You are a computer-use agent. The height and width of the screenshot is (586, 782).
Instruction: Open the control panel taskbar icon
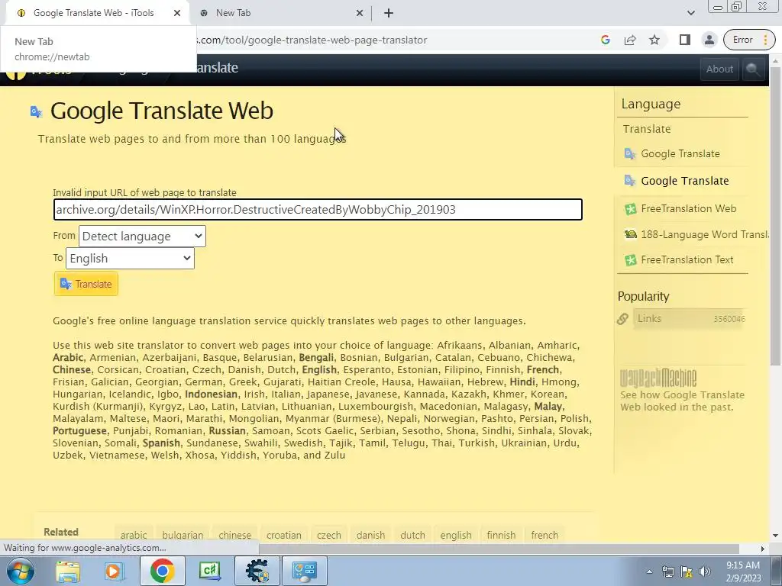[304, 571]
